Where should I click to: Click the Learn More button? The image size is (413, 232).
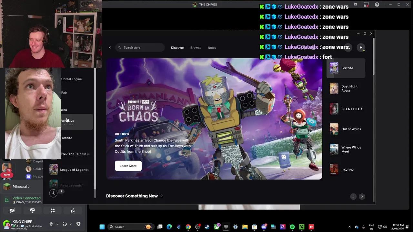pyautogui.click(x=128, y=166)
